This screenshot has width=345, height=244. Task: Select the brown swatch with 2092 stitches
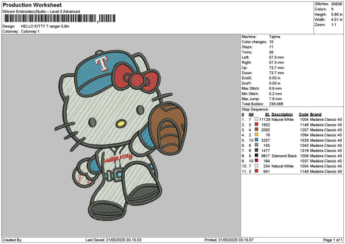tap(256, 129)
